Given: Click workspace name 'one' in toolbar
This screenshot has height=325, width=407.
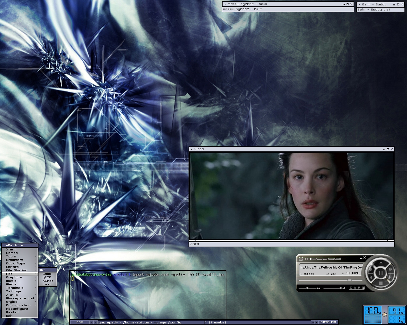Looking at the screenshot, I should (x=79, y=322).
